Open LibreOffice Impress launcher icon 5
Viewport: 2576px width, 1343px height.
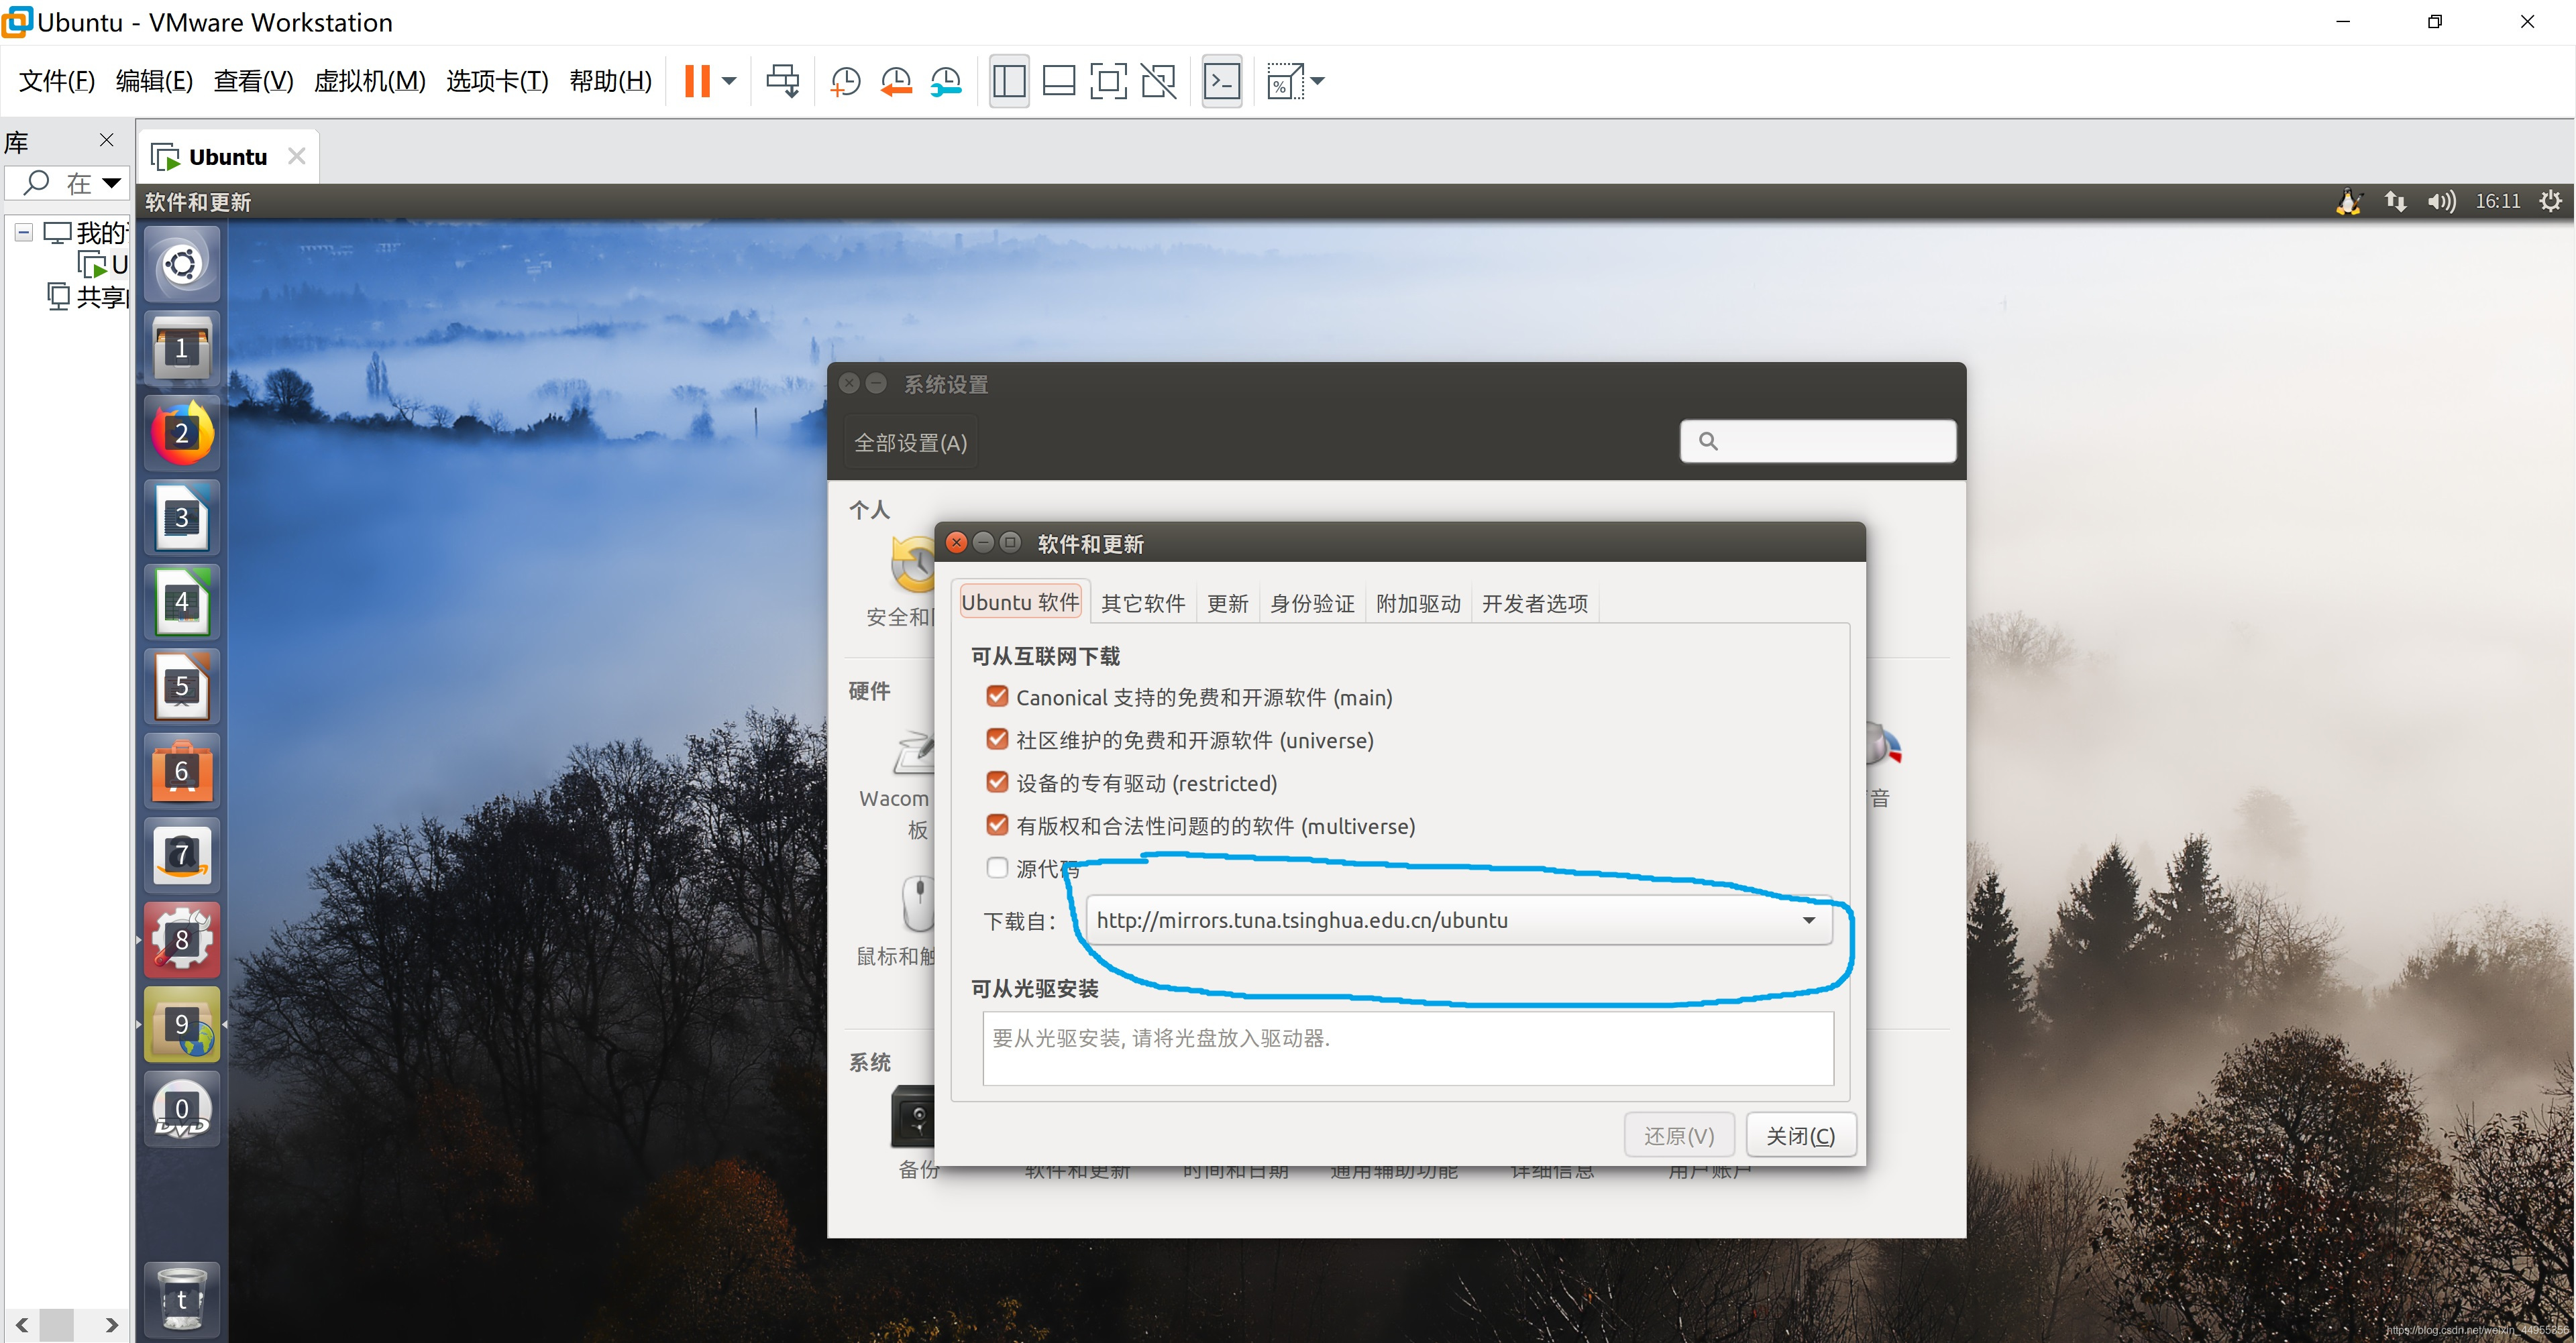[x=182, y=687]
